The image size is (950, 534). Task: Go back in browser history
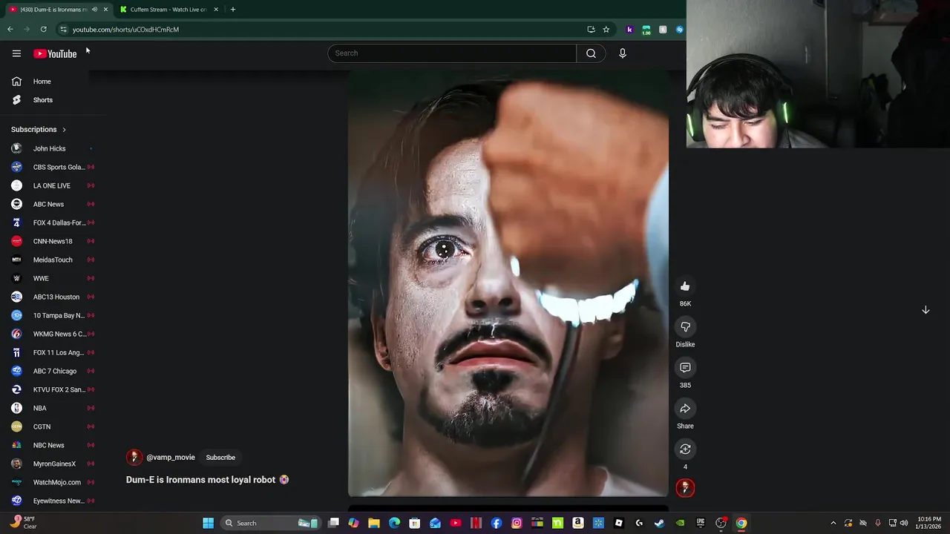click(x=10, y=30)
